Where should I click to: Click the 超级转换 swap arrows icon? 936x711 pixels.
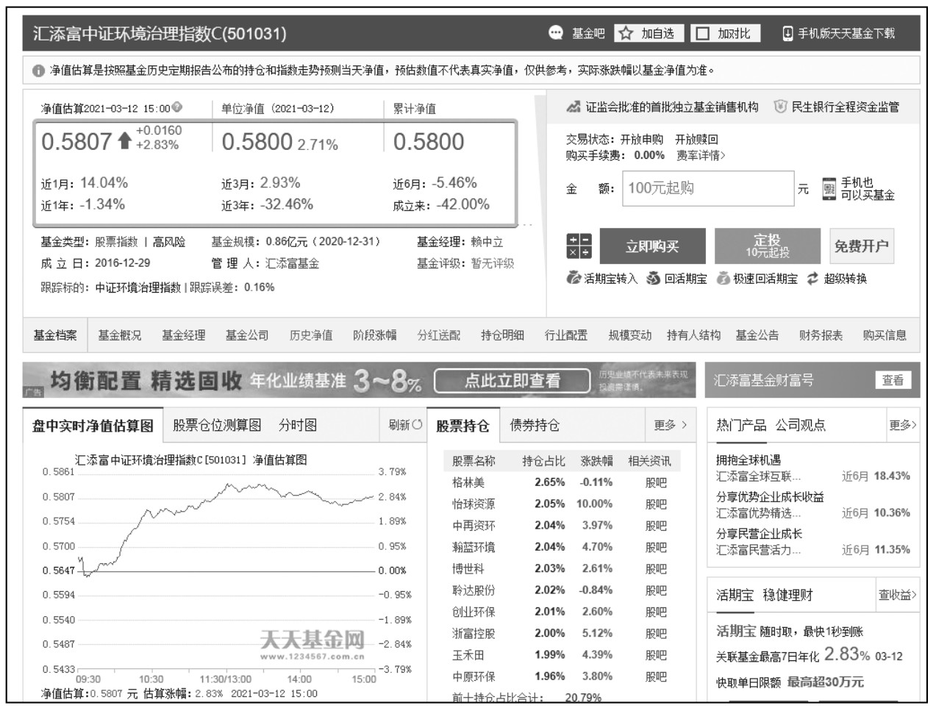click(812, 279)
